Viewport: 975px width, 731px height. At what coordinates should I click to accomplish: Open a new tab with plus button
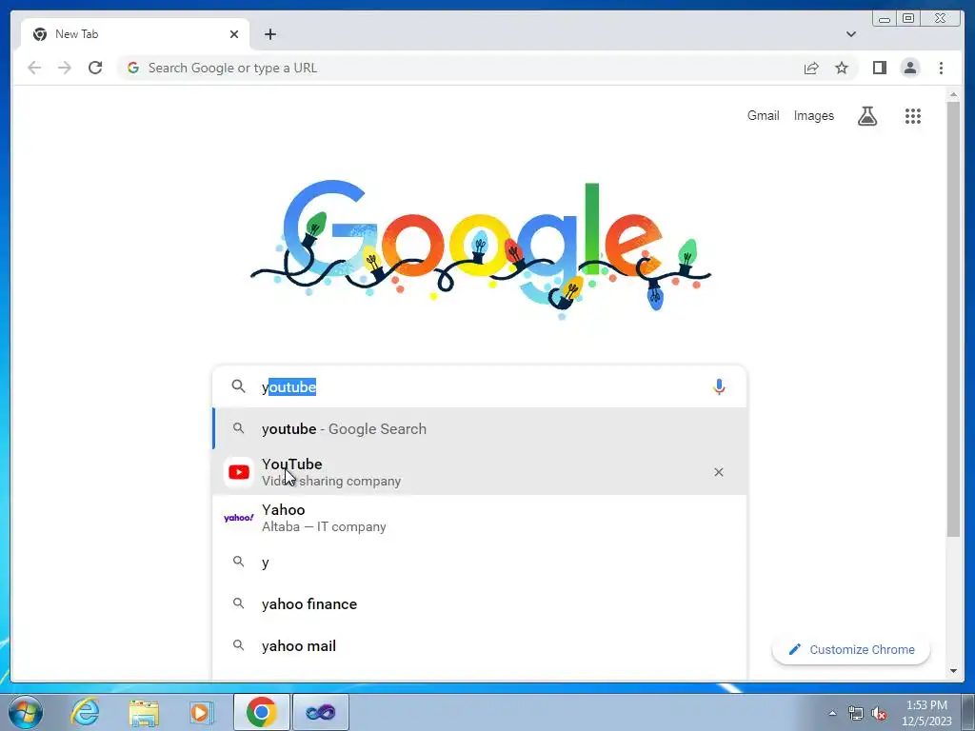click(269, 34)
